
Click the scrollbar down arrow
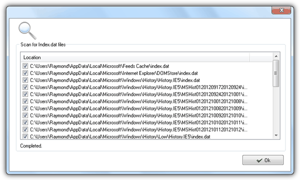[276, 135]
